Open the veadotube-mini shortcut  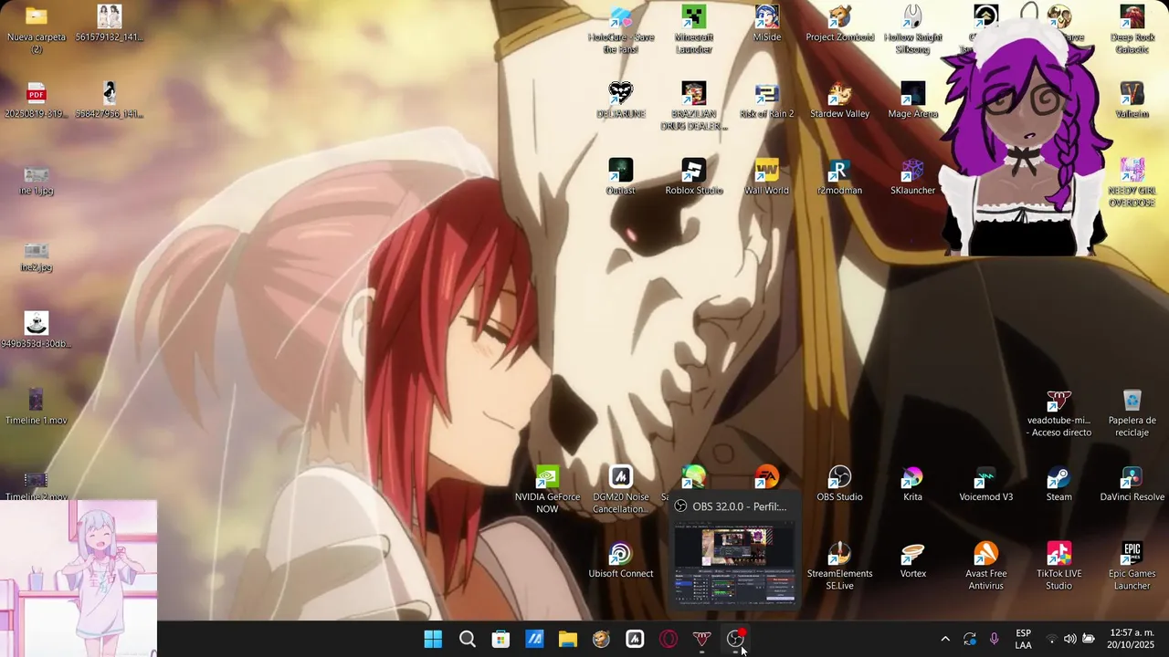click(x=1058, y=413)
